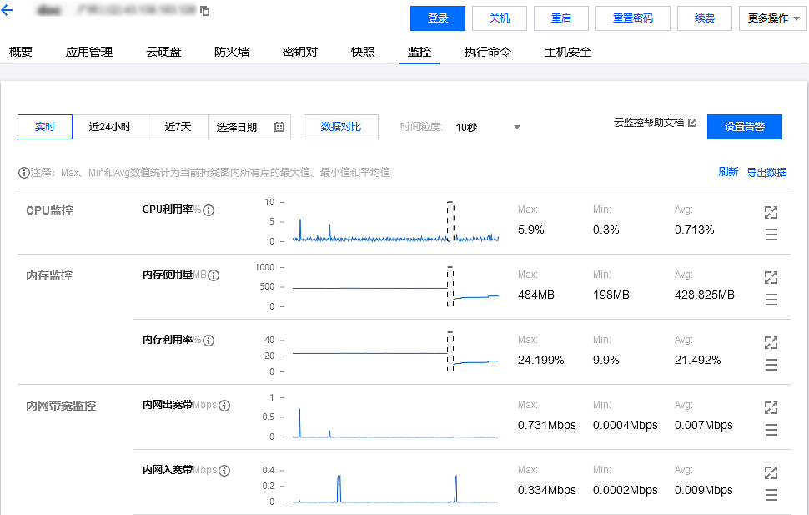Image resolution: width=809 pixels, height=515 pixels.
Task: Click the 设置告警 button
Action: click(x=745, y=127)
